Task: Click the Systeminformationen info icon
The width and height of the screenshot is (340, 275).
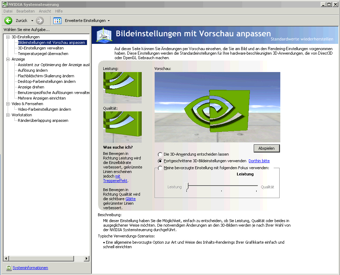Action: (9, 268)
